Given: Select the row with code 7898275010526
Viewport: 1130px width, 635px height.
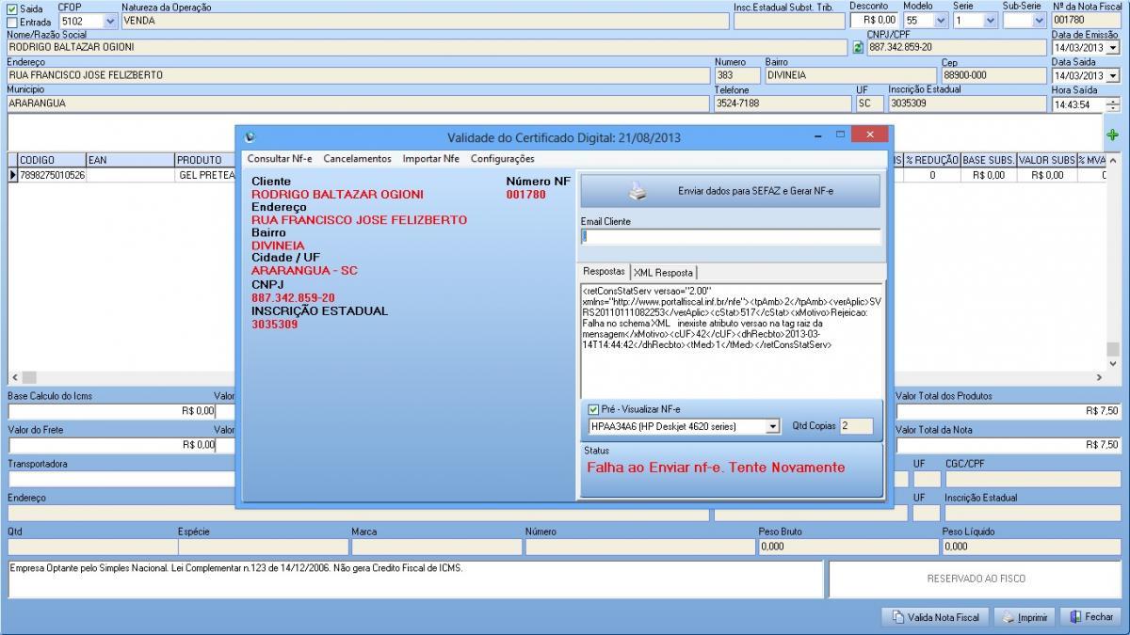Looking at the screenshot, I should (x=52, y=175).
